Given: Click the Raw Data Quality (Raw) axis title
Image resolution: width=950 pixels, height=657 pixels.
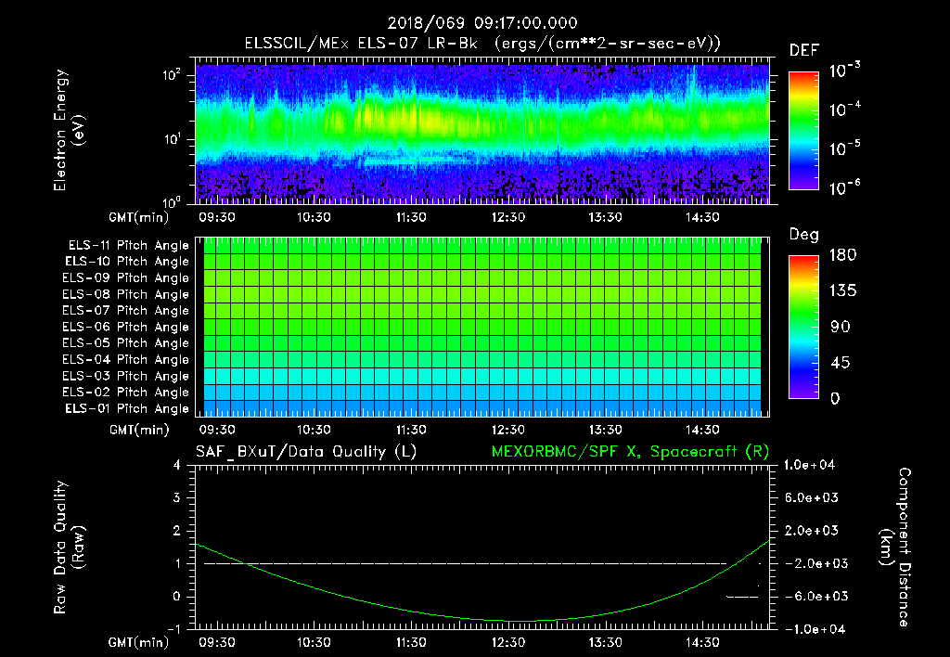Looking at the screenshot, I should point(68,547).
